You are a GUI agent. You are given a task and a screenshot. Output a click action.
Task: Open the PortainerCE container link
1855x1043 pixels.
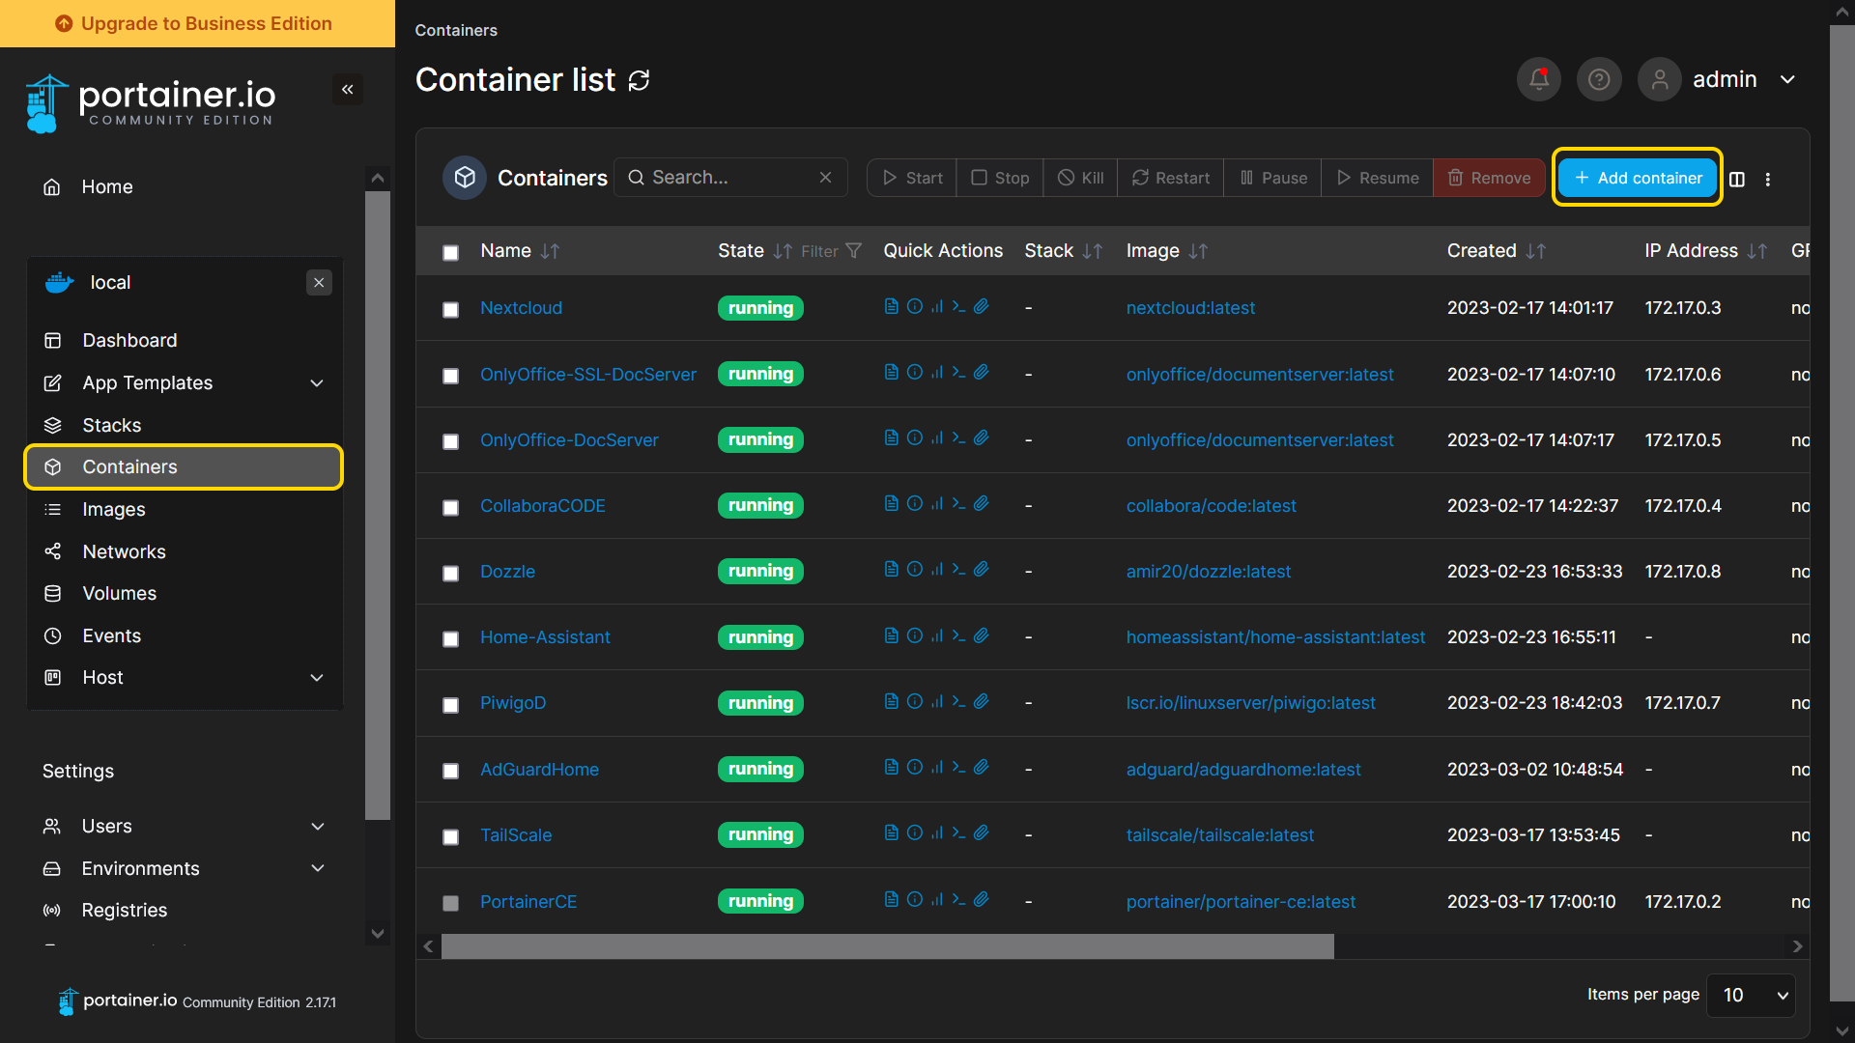528,902
